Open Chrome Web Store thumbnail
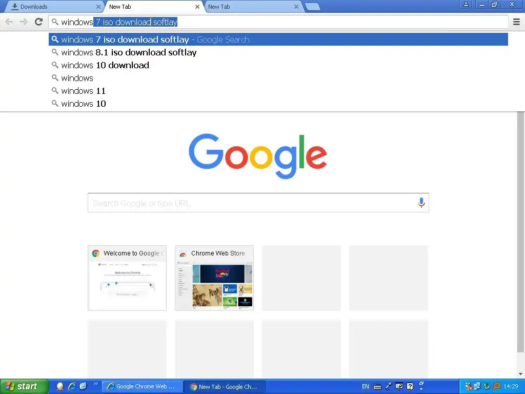The height and width of the screenshot is (394, 525). coord(214,278)
